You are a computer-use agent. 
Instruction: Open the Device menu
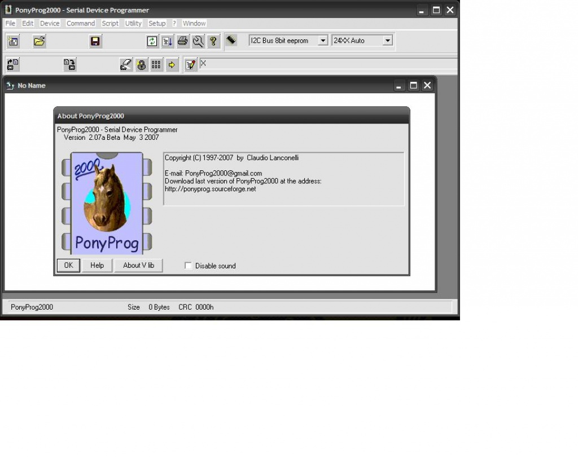(x=50, y=23)
